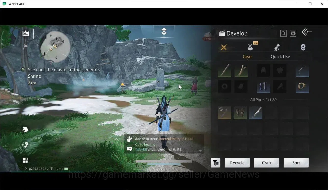Open the chat bubble icon
Image resolution: width=328 pixels, height=190 pixels.
[130, 149]
